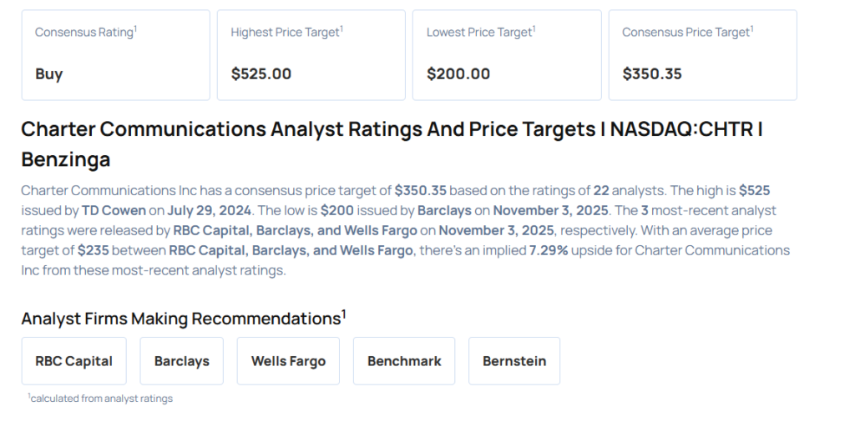Viewport: 855px width, 447px height.
Task: Click the $350.35 value in the paragraph
Action: click(x=421, y=191)
